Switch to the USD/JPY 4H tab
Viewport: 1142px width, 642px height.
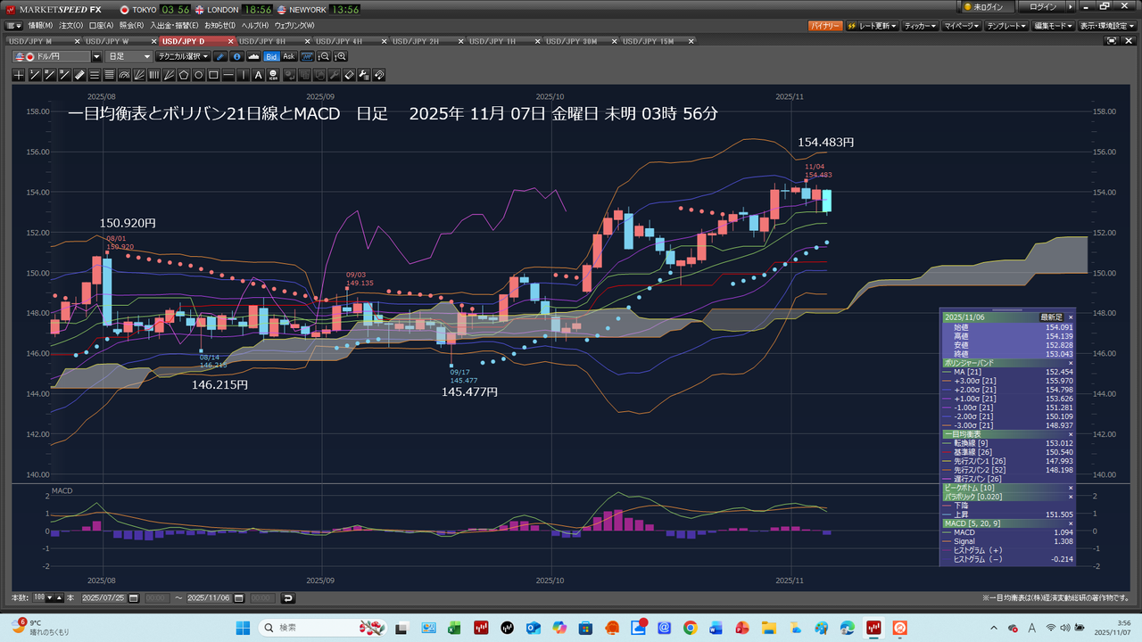pos(339,41)
